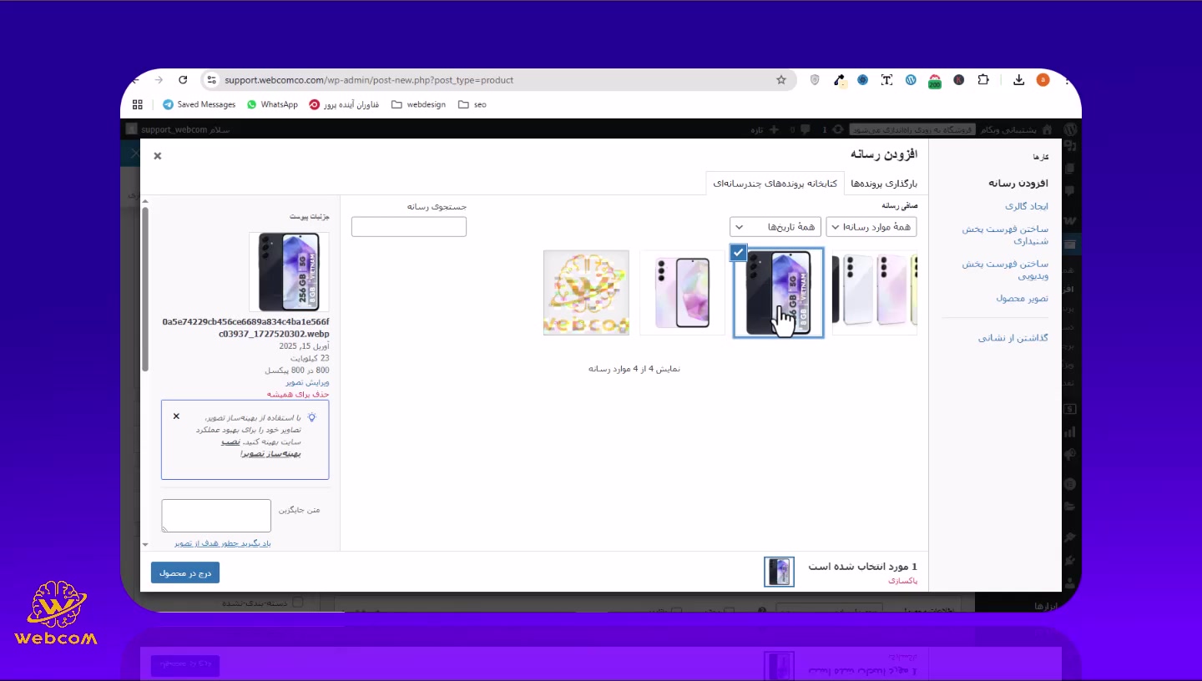Reload the page in the browser toolbar
The image size is (1202, 681).
[x=183, y=80]
